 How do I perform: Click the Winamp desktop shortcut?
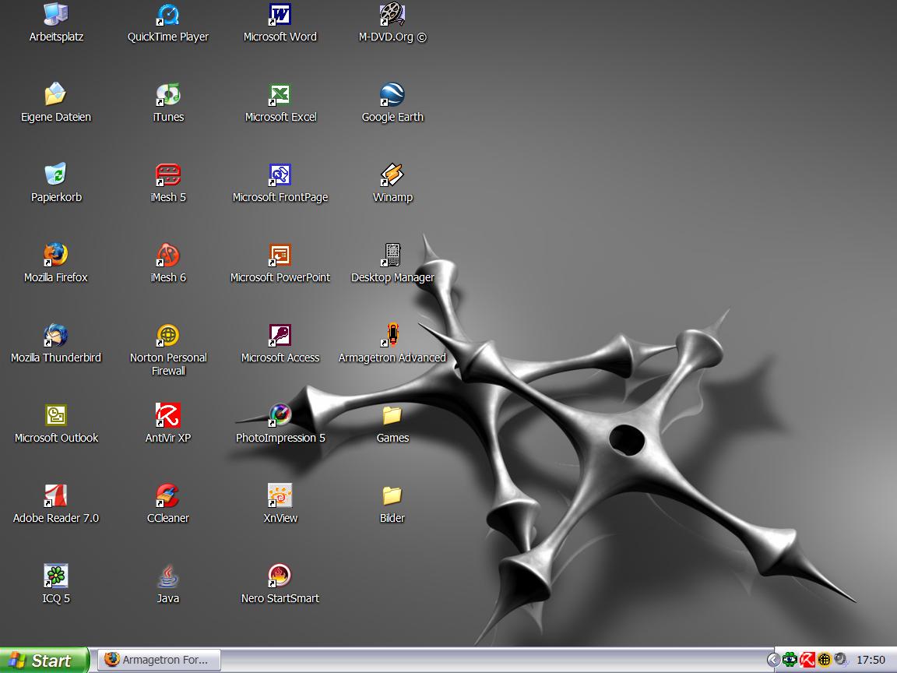click(392, 175)
